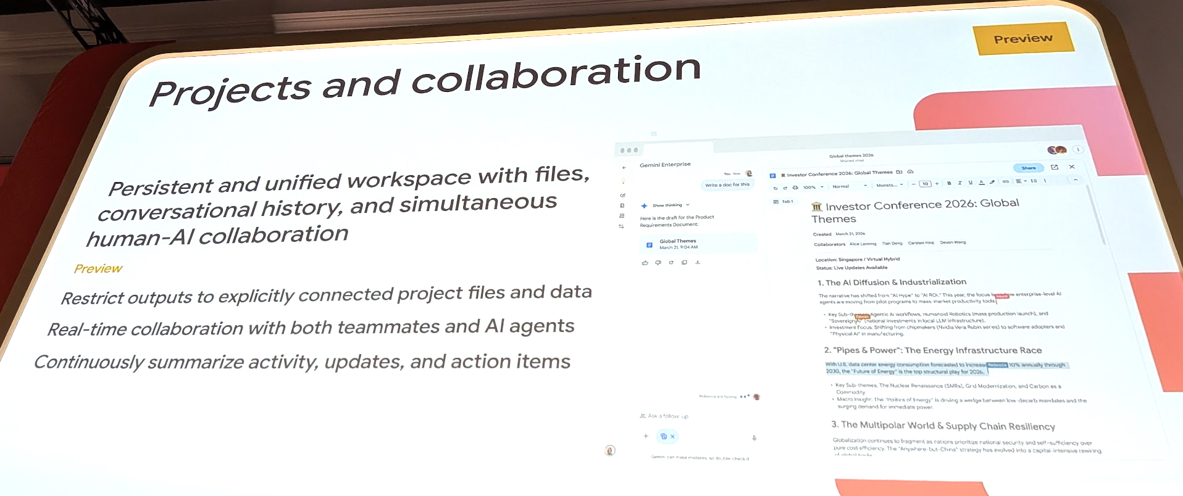The image size is (1183, 496).
Task: Open the Global Themes document card
Action: 699,244
